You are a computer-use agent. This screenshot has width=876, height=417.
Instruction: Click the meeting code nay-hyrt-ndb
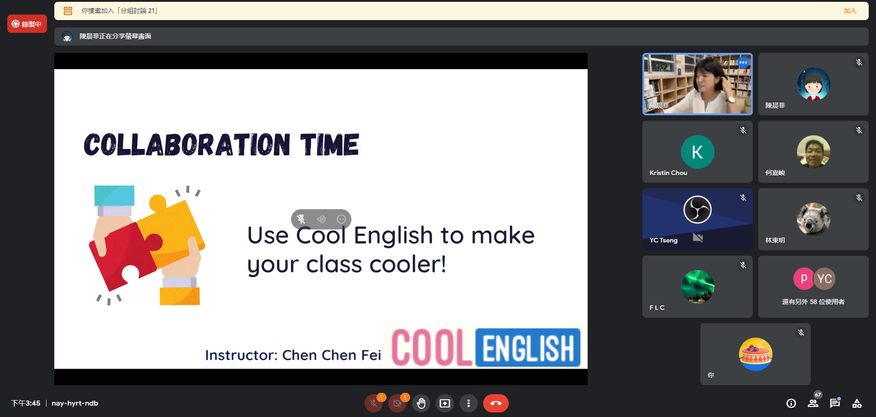click(75, 403)
